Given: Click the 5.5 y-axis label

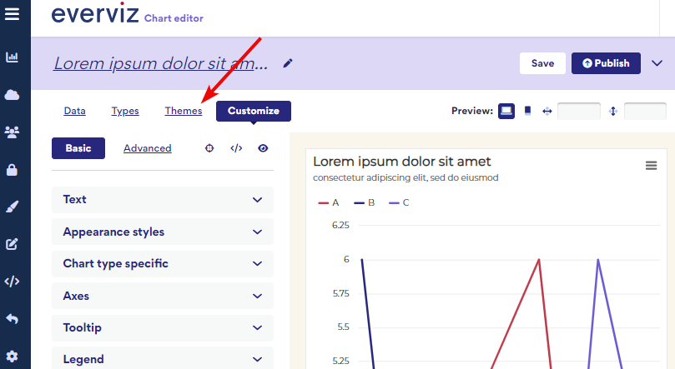Looking at the screenshot, I should 343,327.
